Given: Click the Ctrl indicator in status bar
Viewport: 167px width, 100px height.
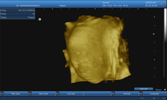Looking at the screenshot, I should 142,98.
